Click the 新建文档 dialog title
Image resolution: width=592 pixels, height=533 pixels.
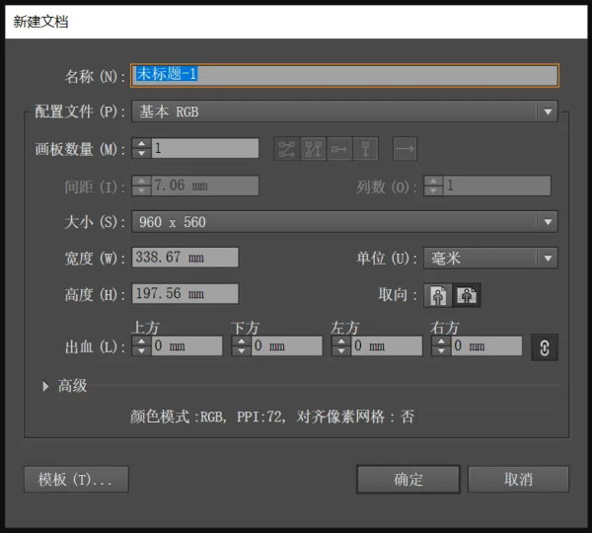coord(40,22)
